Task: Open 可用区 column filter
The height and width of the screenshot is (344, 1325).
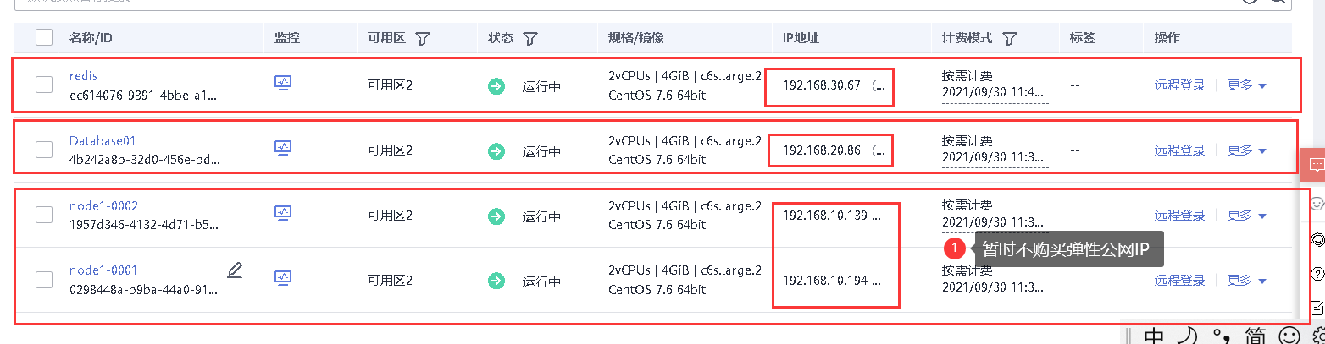Action: [423, 39]
